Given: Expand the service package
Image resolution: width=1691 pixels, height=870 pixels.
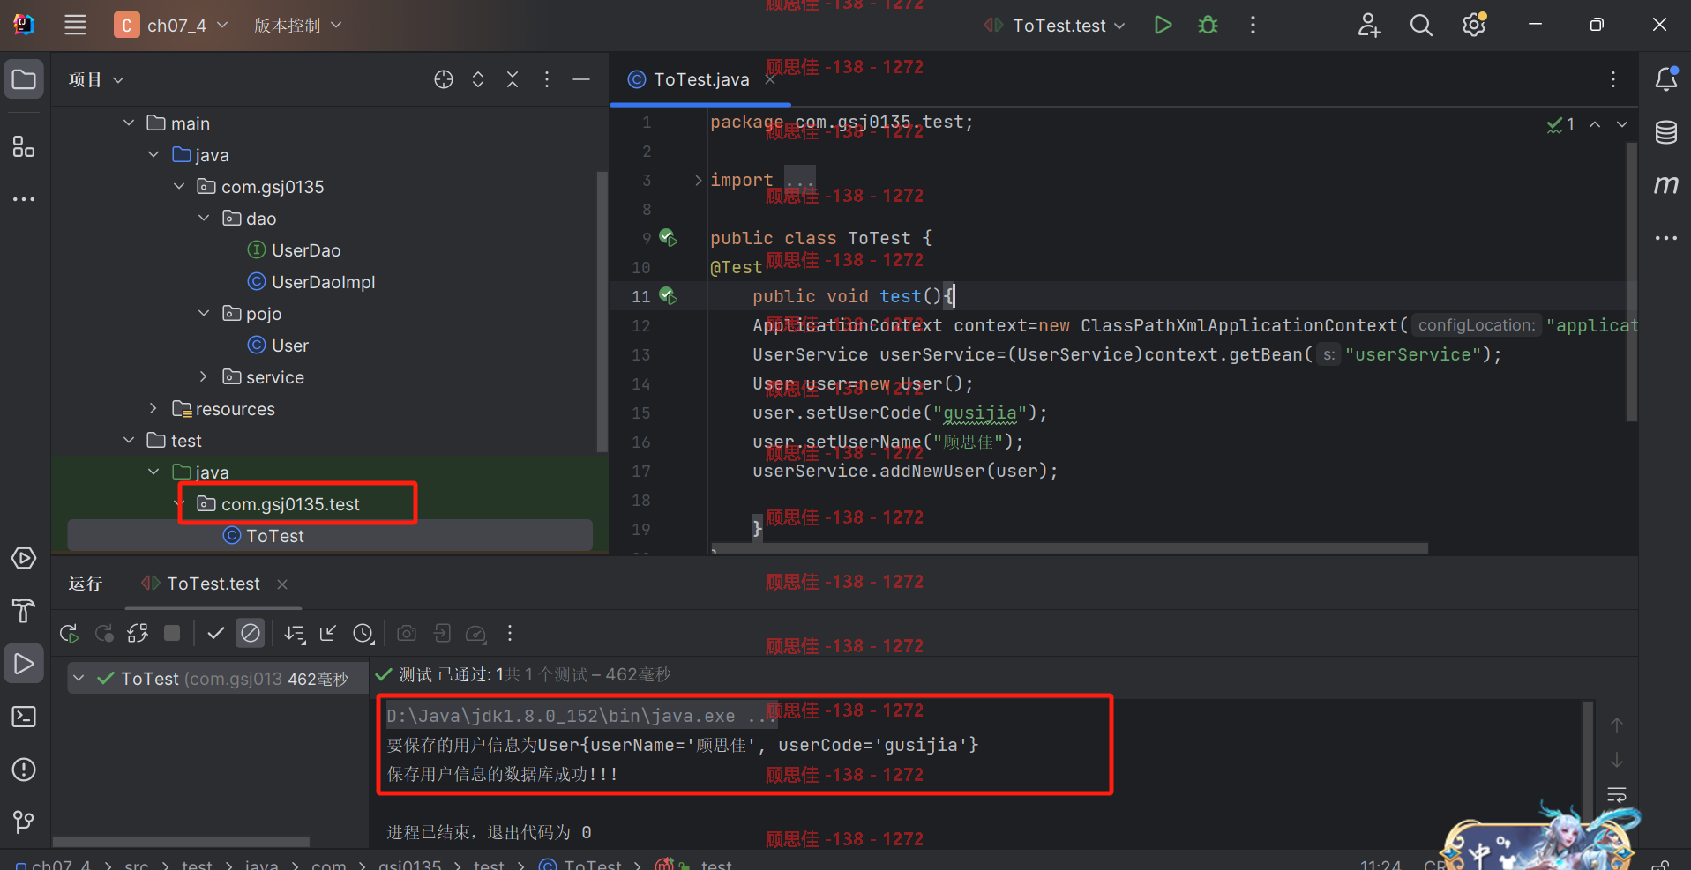Looking at the screenshot, I should tap(204, 376).
